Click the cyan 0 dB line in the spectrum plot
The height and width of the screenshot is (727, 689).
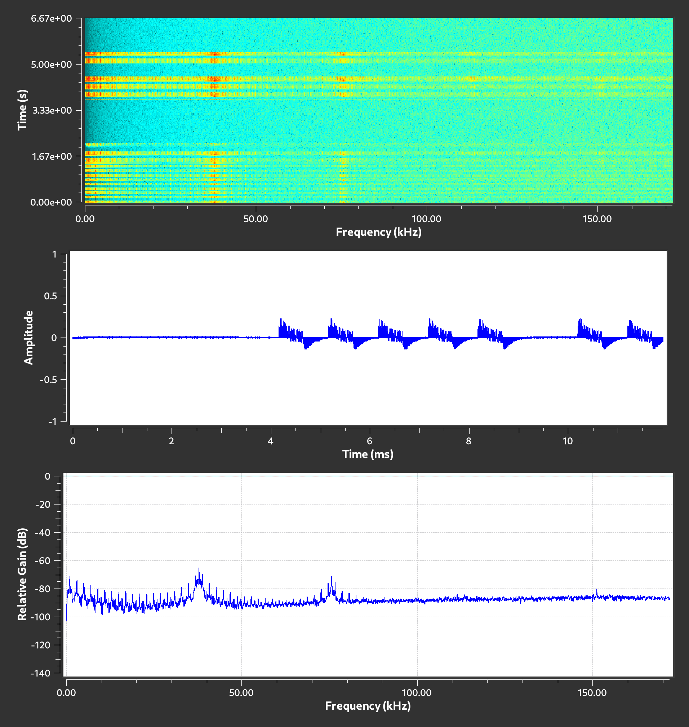[x=367, y=476]
